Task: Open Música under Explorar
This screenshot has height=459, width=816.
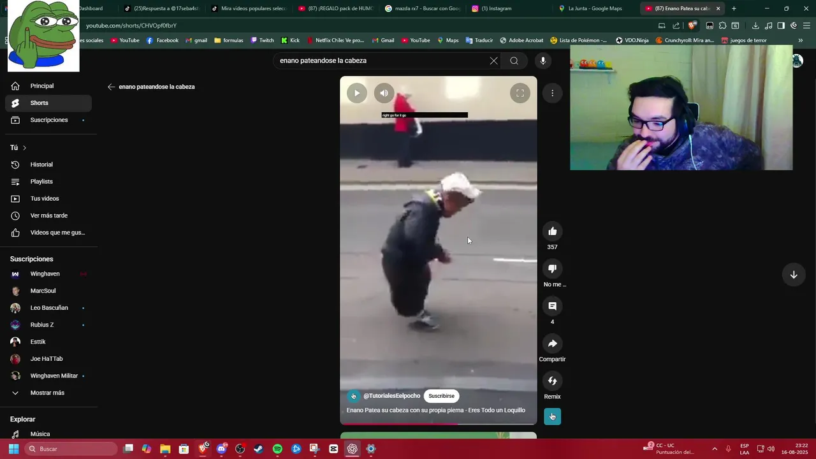Action: point(48,434)
